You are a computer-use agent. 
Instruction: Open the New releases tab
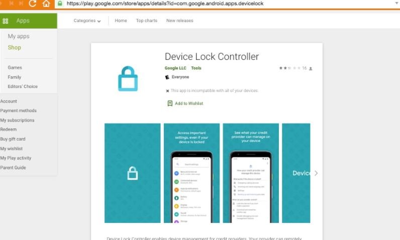point(179,21)
